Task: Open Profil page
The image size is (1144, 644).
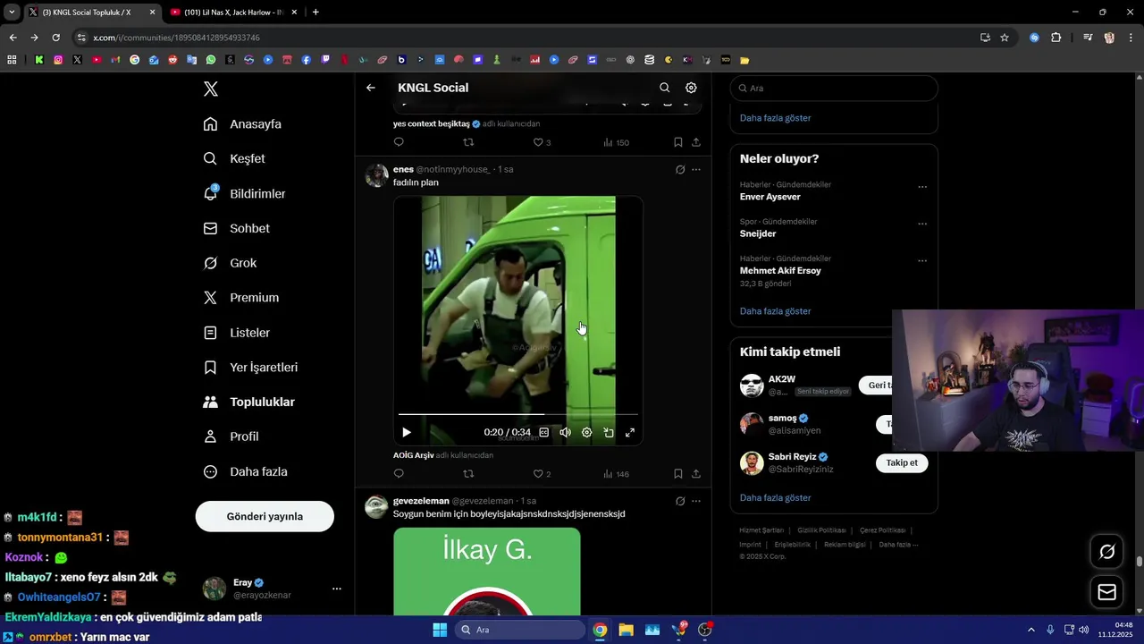Action: 231,436
